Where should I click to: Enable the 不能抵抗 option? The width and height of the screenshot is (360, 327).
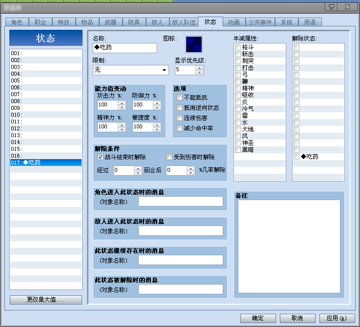click(179, 98)
